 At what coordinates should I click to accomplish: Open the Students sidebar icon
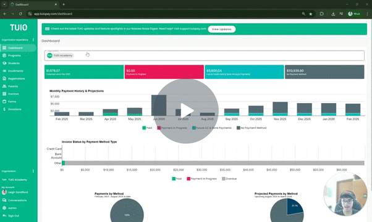point(4,63)
